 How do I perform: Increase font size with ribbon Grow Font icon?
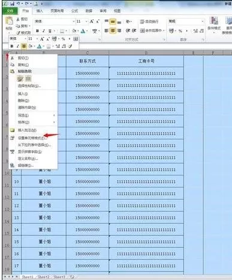[x=92, y=22]
